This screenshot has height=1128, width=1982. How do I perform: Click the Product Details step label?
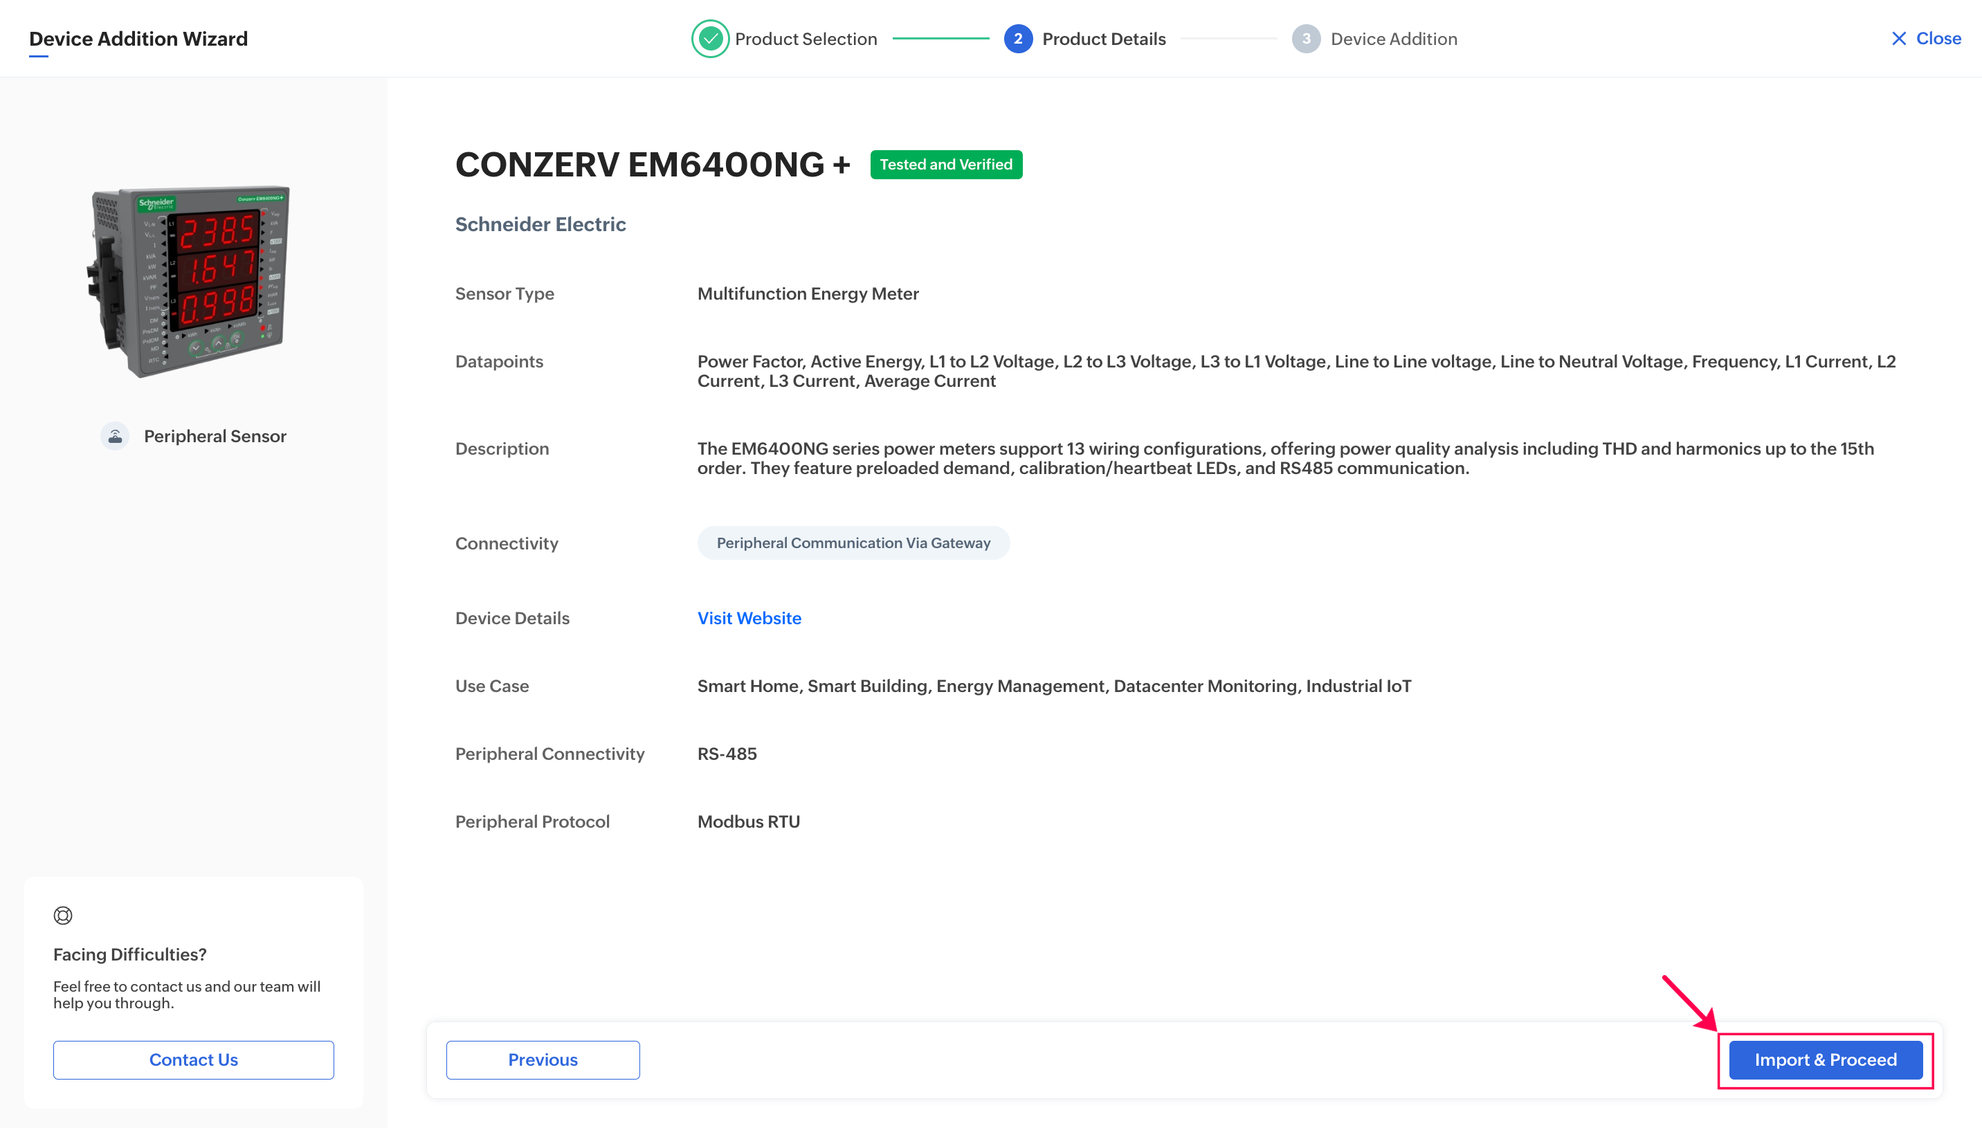point(1103,39)
